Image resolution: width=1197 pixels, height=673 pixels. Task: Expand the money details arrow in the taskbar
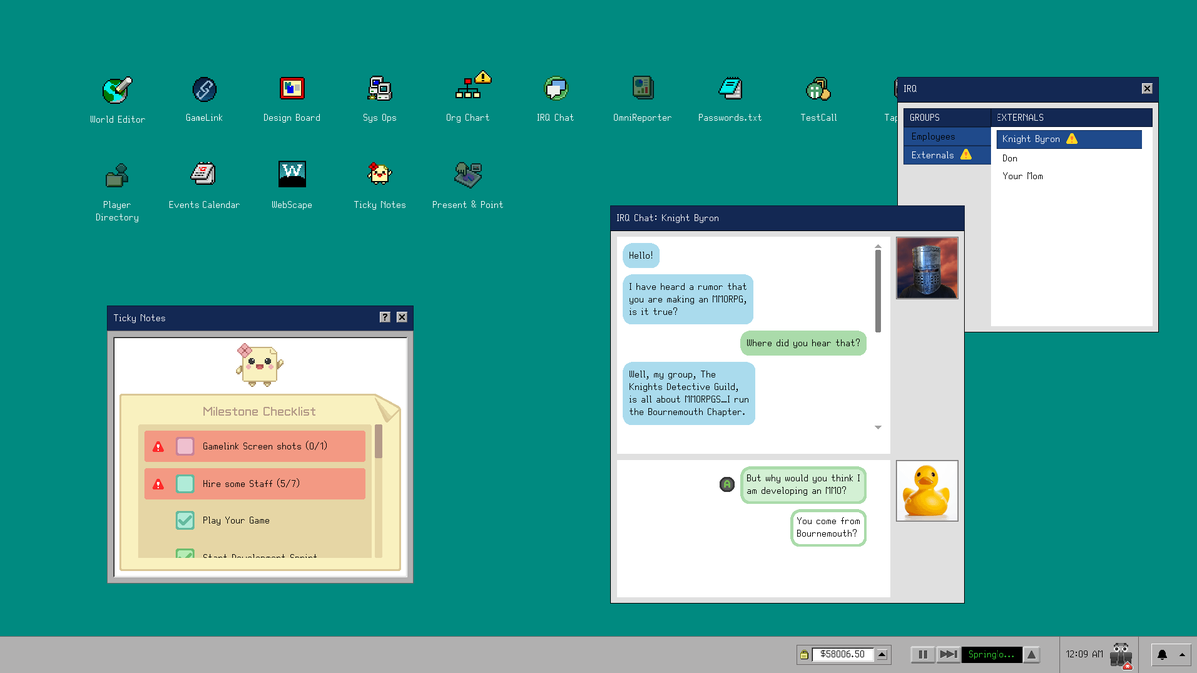pyautogui.click(x=882, y=655)
